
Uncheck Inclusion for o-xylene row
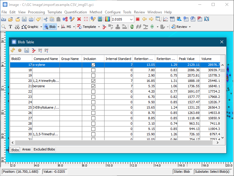coord(93,65)
